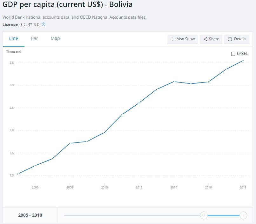
Task: Click the Also Show three-dot icon
Action: 173,39
